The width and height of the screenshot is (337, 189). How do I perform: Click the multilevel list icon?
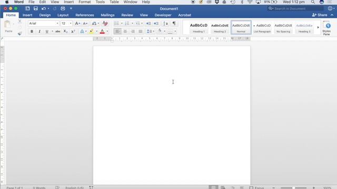coord(137,23)
